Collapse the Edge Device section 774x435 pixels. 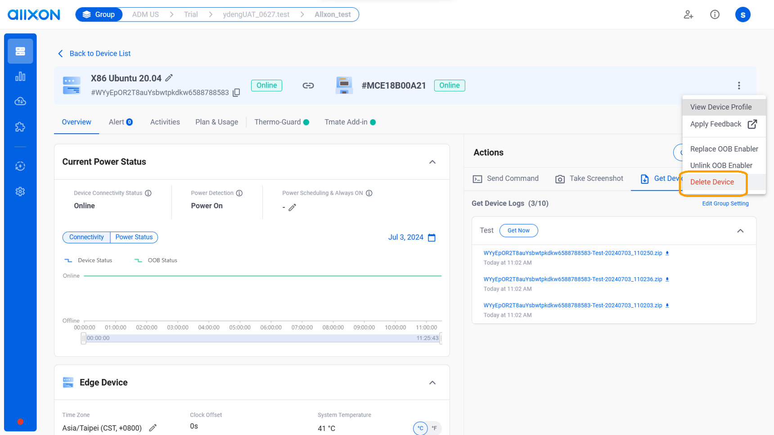[x=432, y=383]
